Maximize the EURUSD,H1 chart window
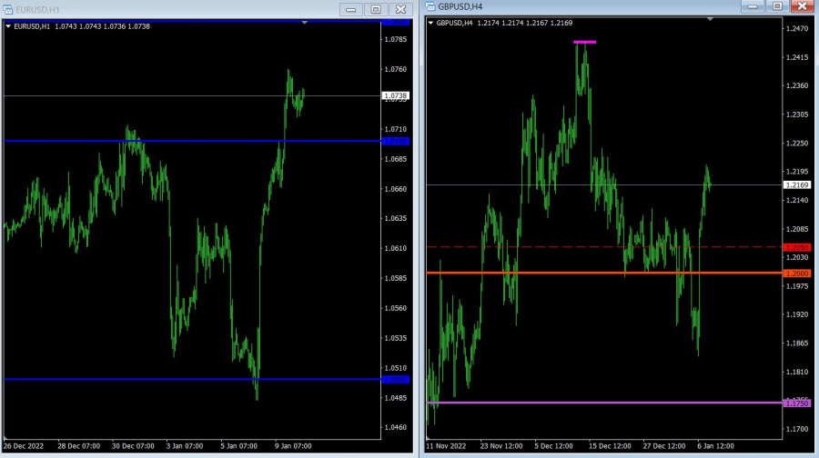Screen dimensions: 819x458 click(x=376, y=8)
